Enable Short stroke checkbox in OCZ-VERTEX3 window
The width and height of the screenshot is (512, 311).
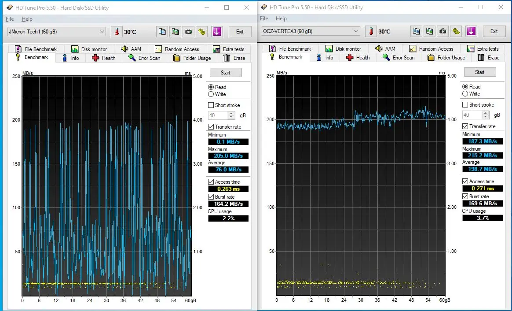click(465, 105)
